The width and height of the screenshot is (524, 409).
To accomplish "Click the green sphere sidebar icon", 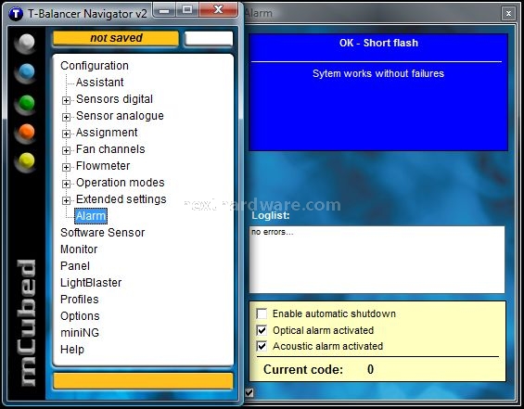I will [x=26, y=103].
